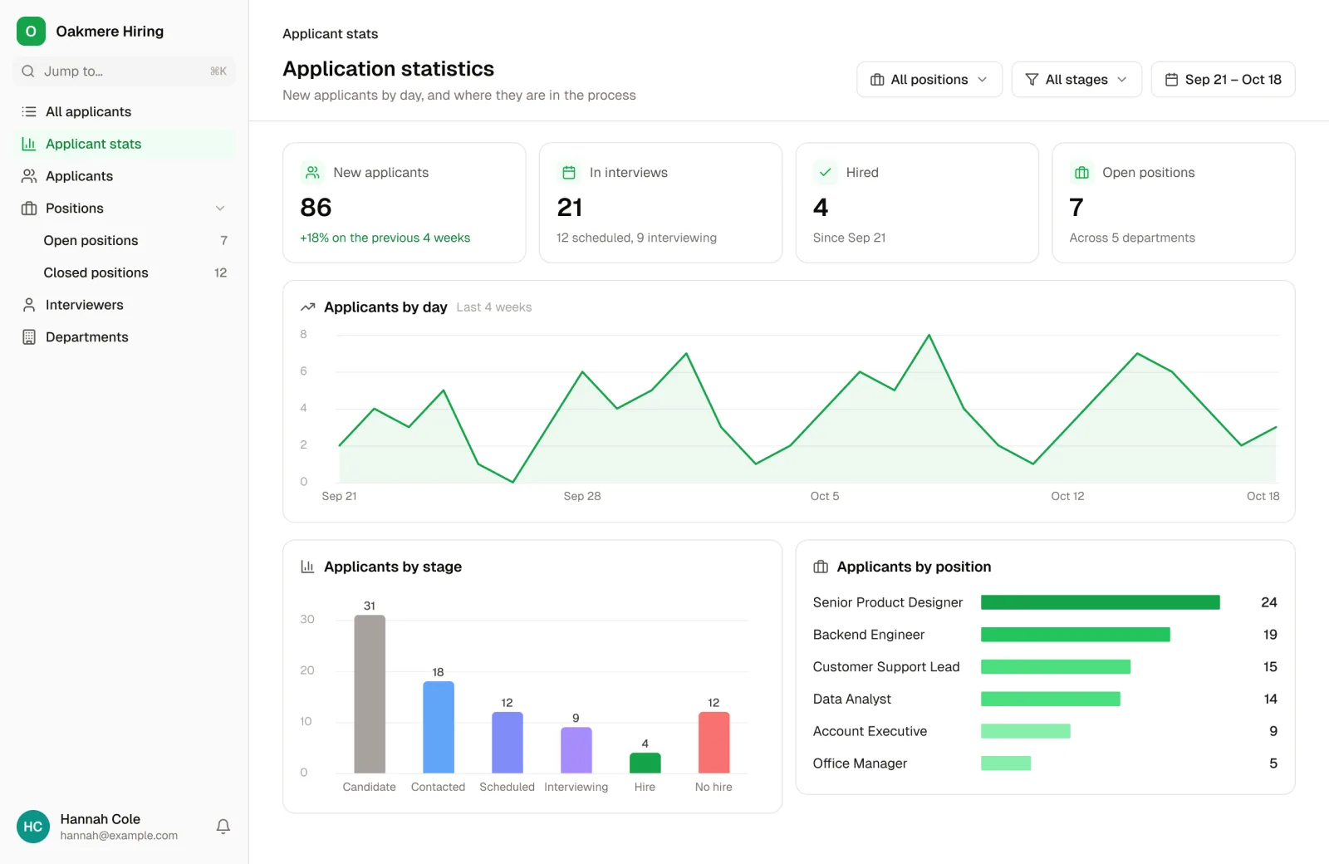Click the Oct 5 axis label
This screenshot has height=864, width=1329.
coord(825,496)
